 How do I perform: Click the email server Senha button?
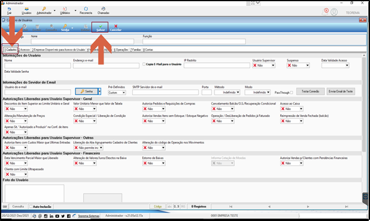coord(87,91)
